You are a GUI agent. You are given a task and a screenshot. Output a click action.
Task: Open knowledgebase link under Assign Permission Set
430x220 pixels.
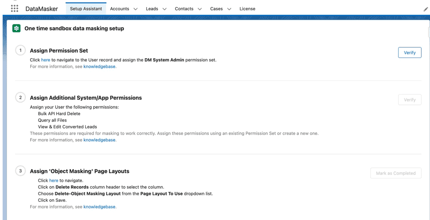click(100, 67)
